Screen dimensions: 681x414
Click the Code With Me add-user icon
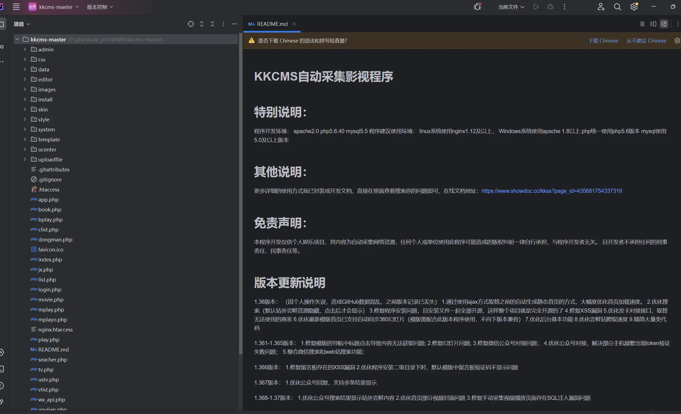(601, 7)
